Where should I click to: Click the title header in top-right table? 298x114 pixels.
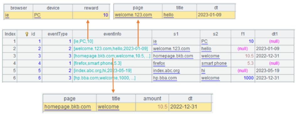pos(180,8)
